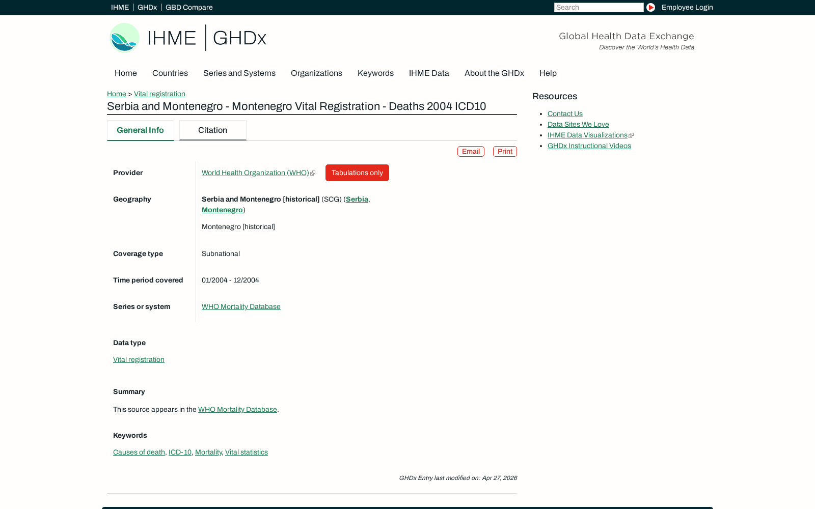Open Data Sites We Love link
The image size is (815, 509).
point(578,125)
